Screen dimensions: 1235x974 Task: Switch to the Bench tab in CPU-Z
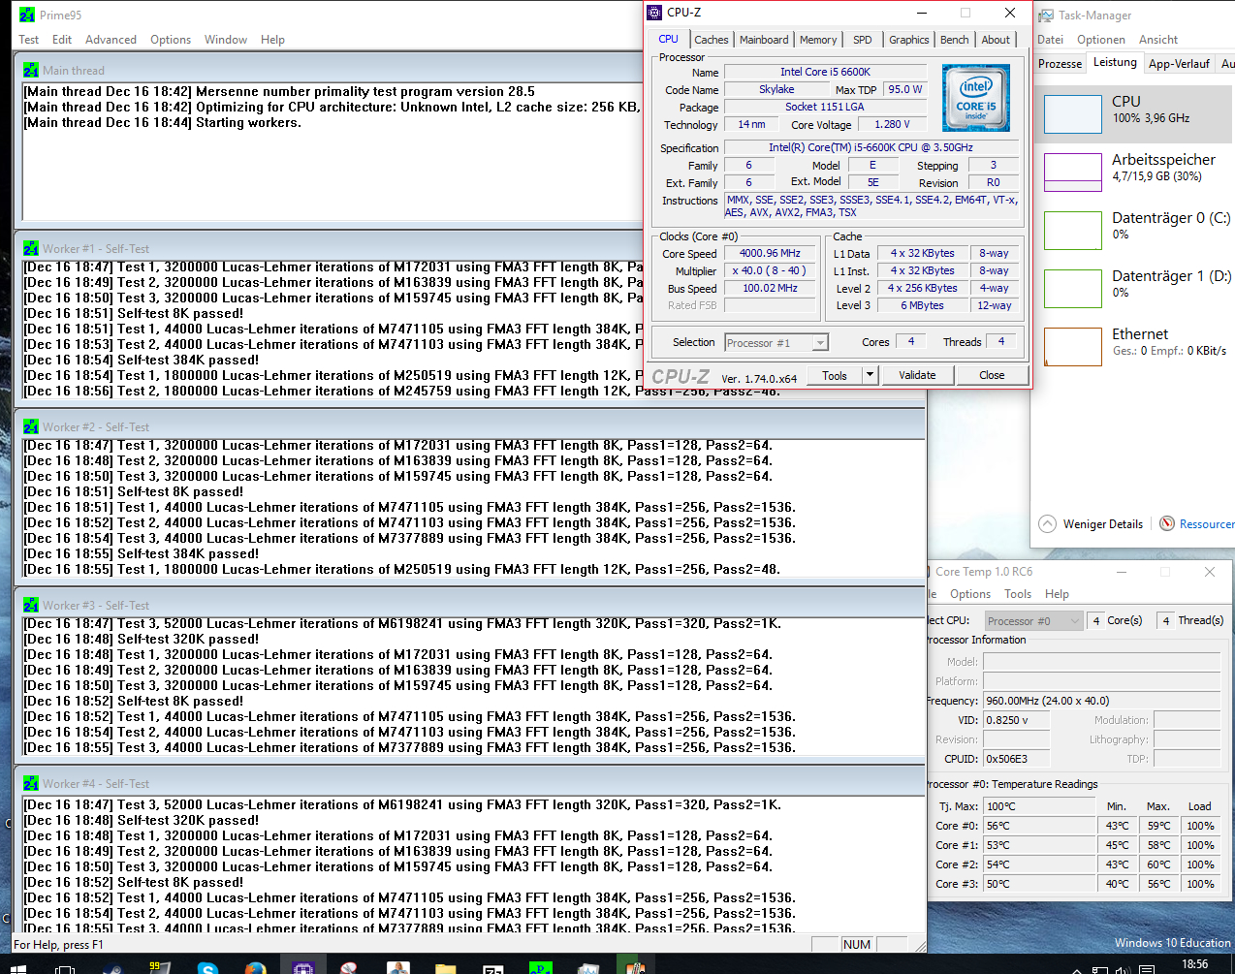(955, 40)
